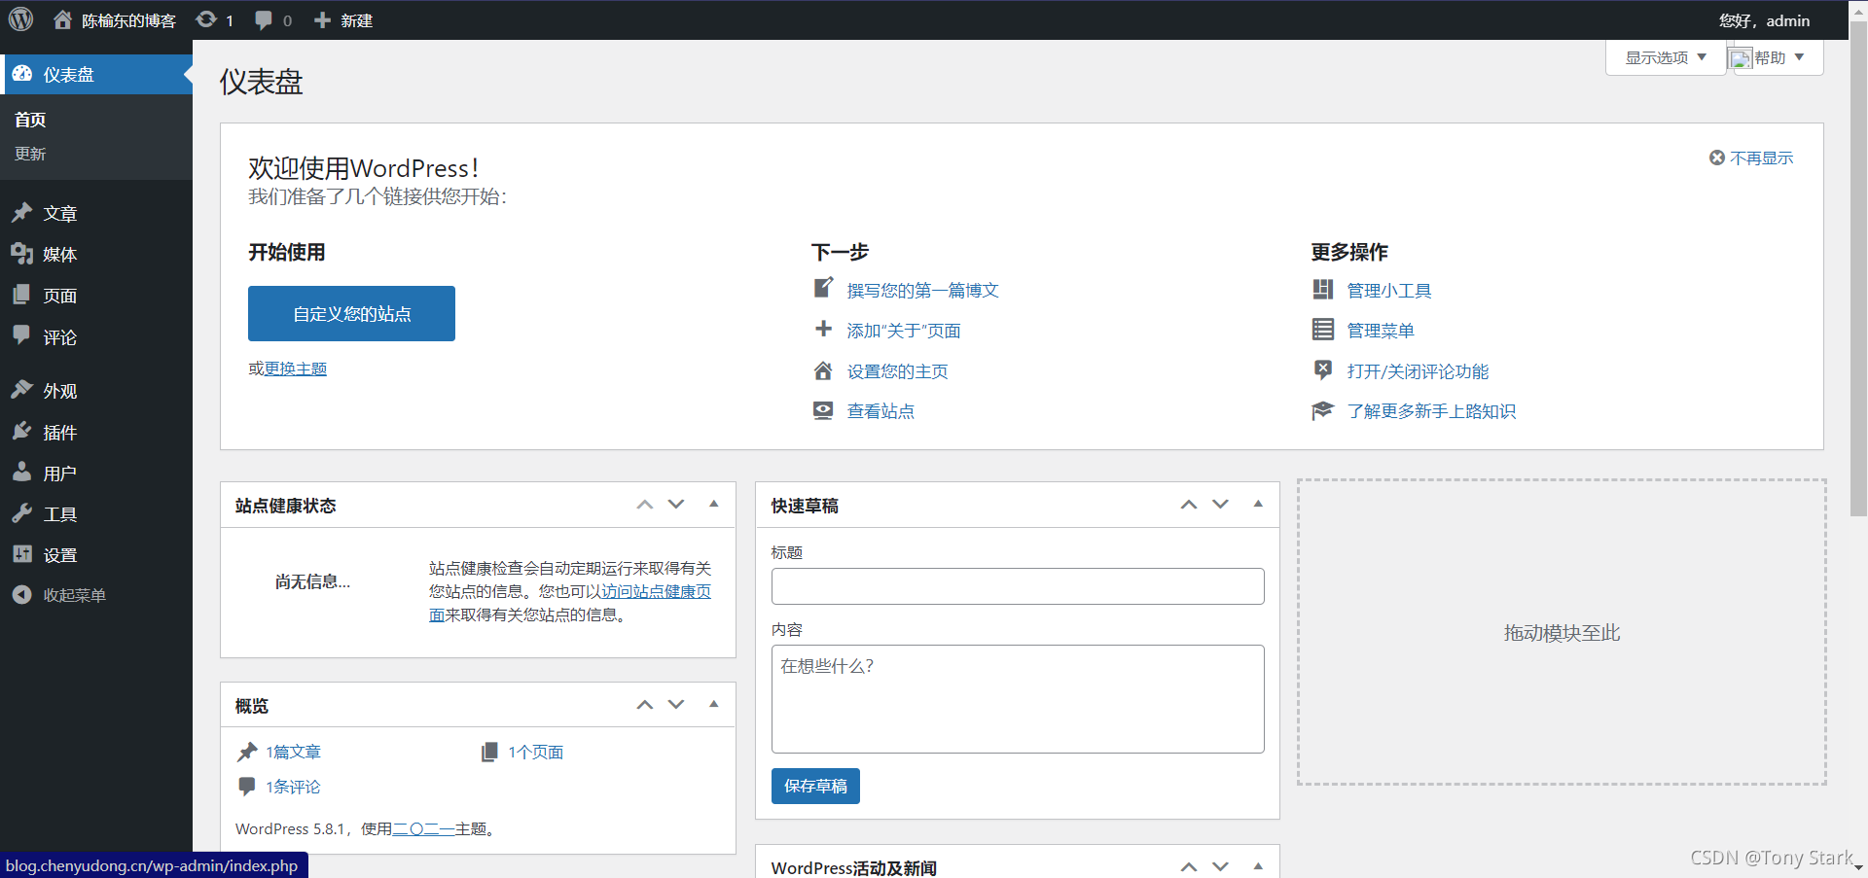1868x878 pixels.
Task: Click the screen icon beside 查看站点
Action: coord(823,410)
